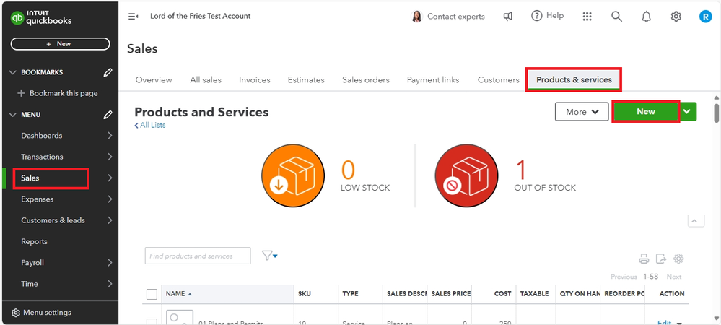Open the notifications bell
Screen dimensions: 721x325
click(x=646, y=17)
